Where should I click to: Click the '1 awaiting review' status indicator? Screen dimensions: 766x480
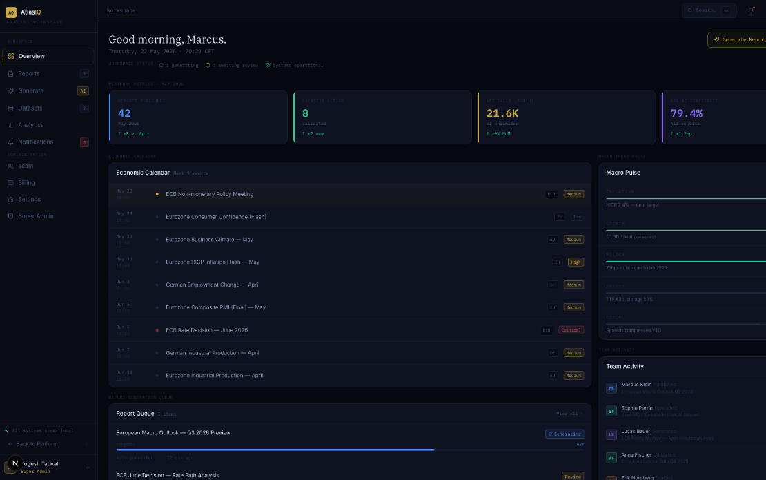coord(232,65)
